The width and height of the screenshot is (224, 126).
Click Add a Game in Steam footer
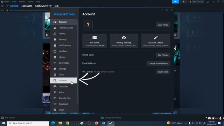(8, 118)
